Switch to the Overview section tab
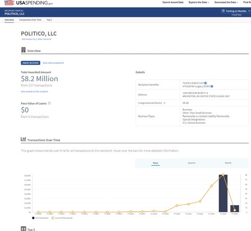The width and height of the screenshot is (251, 231). pyautogui.click(x=9, y=20)
